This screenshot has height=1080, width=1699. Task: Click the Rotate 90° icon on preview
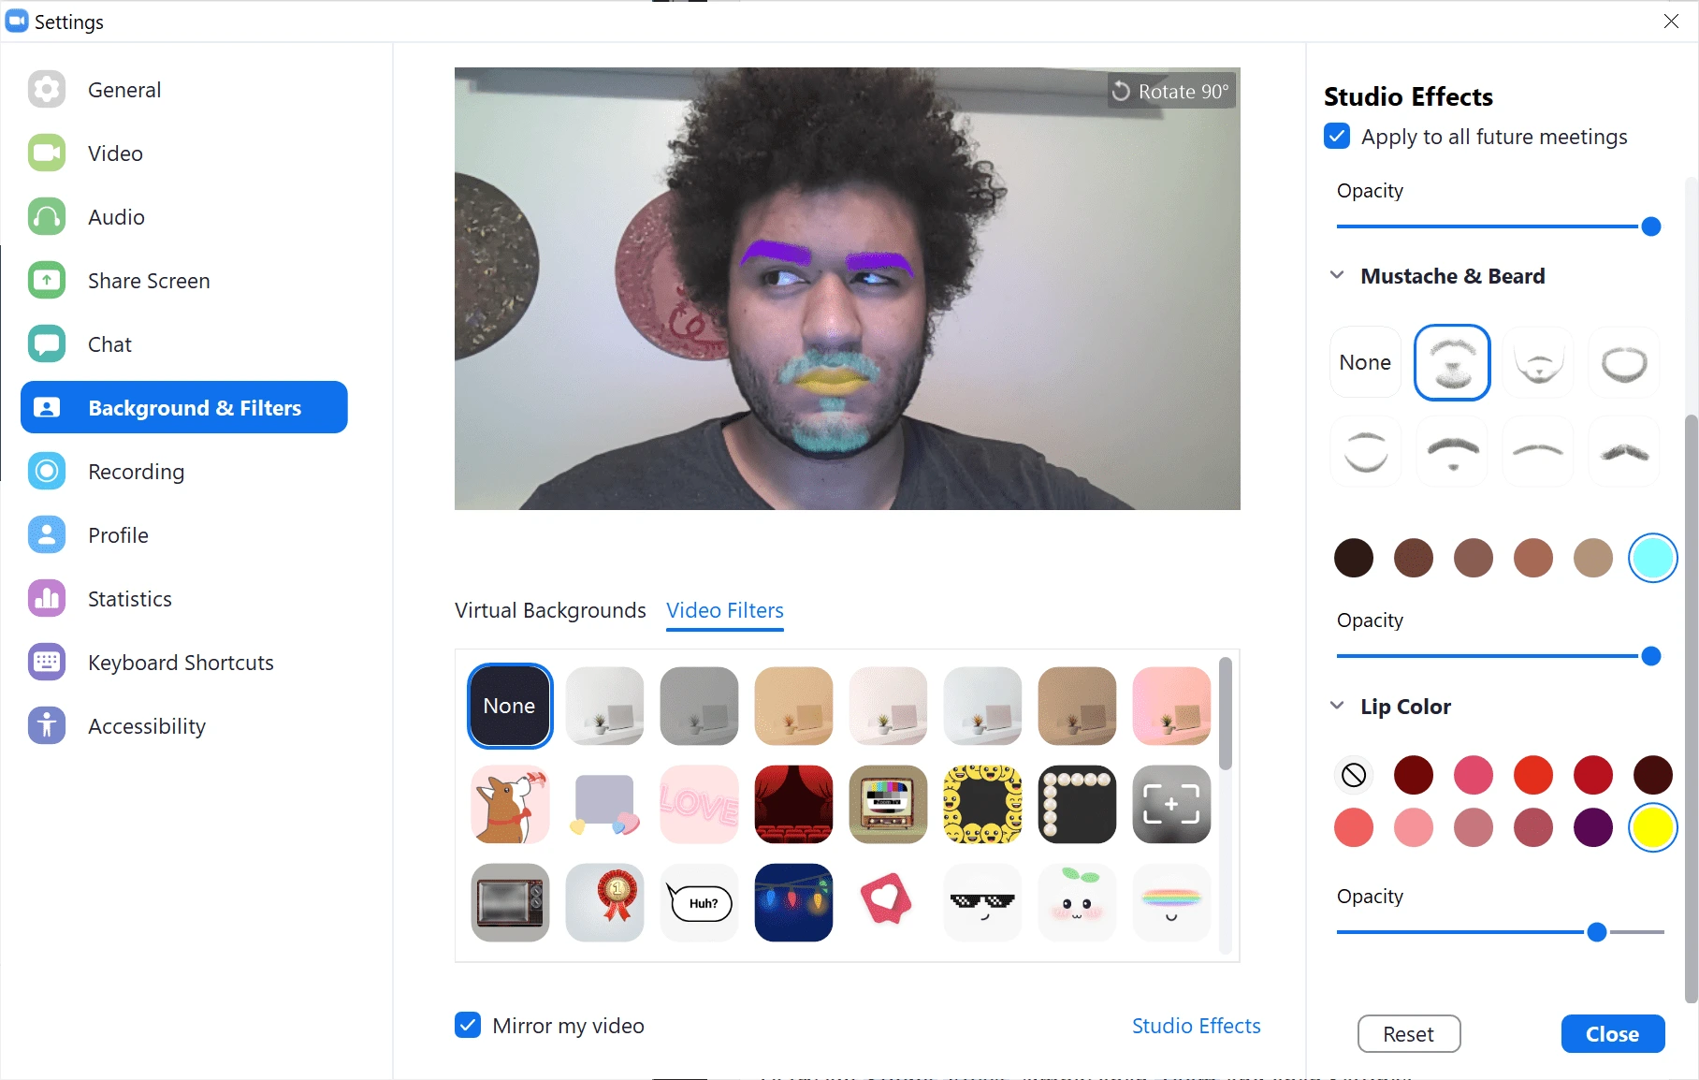1121,92
